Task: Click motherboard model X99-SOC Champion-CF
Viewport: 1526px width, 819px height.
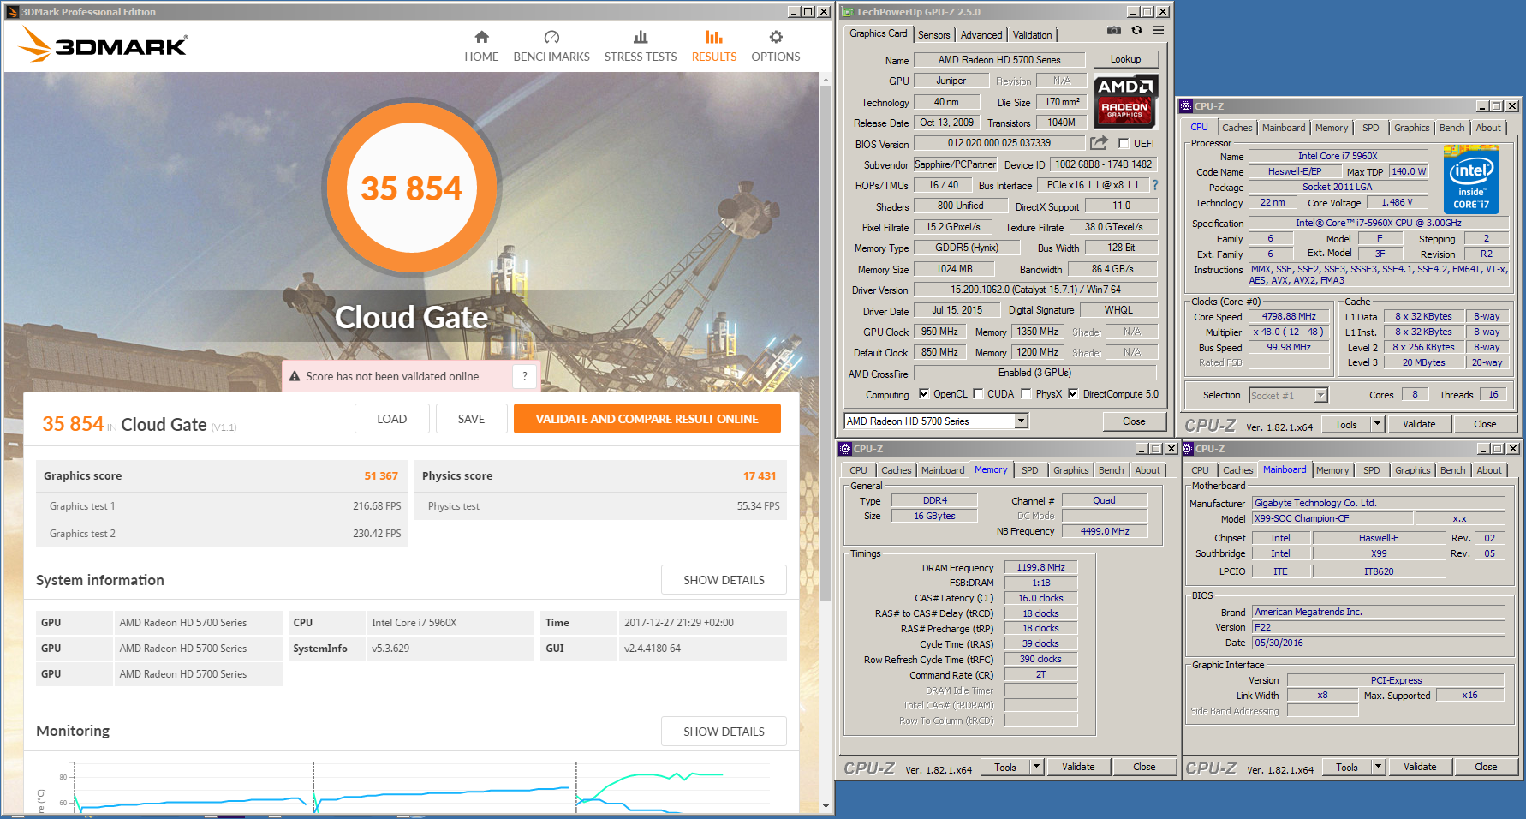Action: tap(1332, 518)
